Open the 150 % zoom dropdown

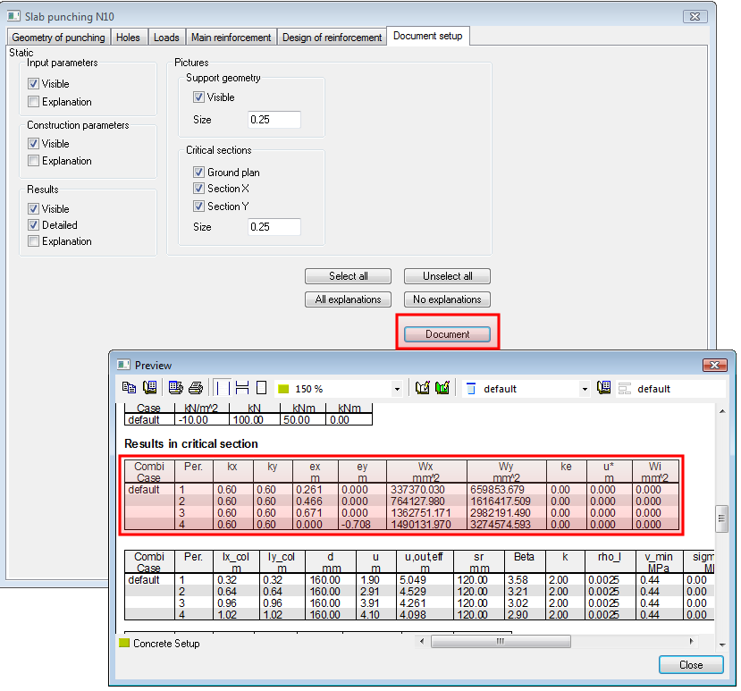pyautogui.click(x=397, y=389)
